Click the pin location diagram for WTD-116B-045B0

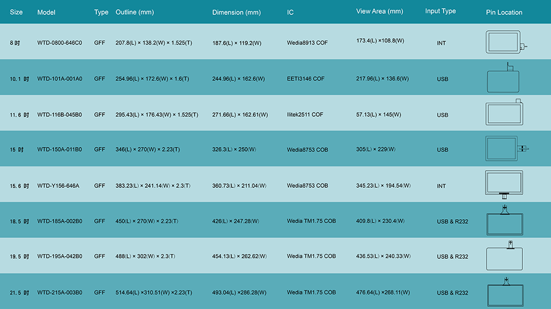(x=504, y=112)
